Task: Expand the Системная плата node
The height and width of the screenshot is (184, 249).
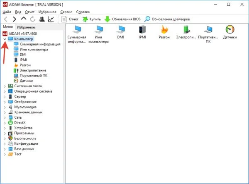Action: coord(5,86)
